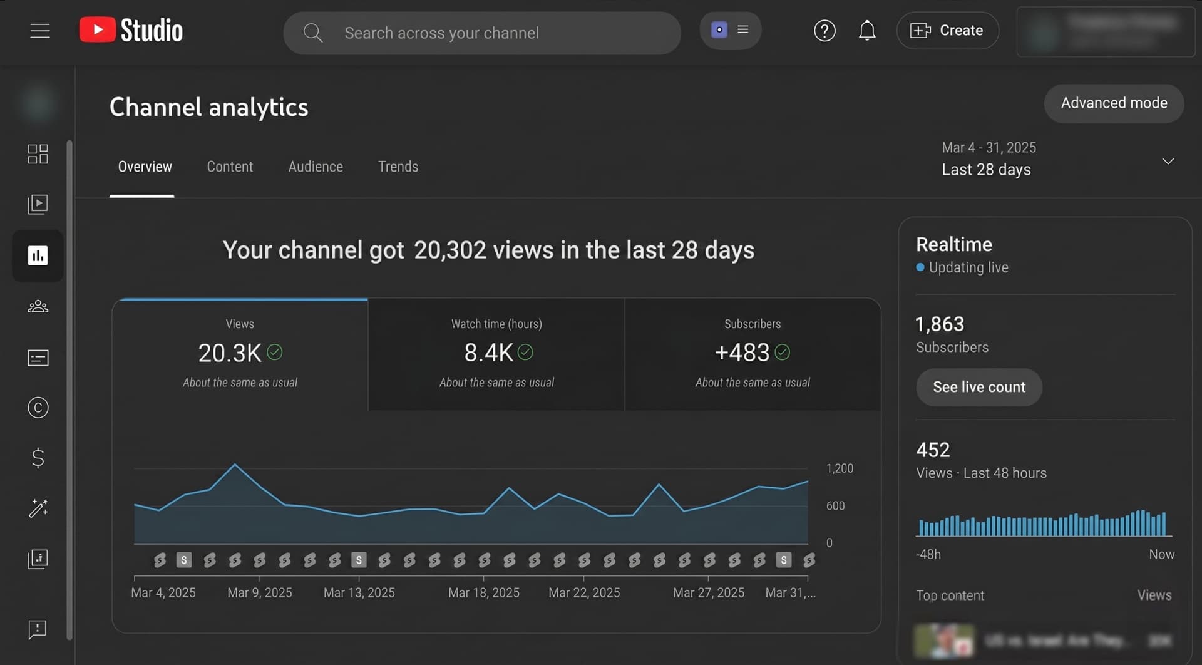Click the notifications bell icon

pos(866,31)
